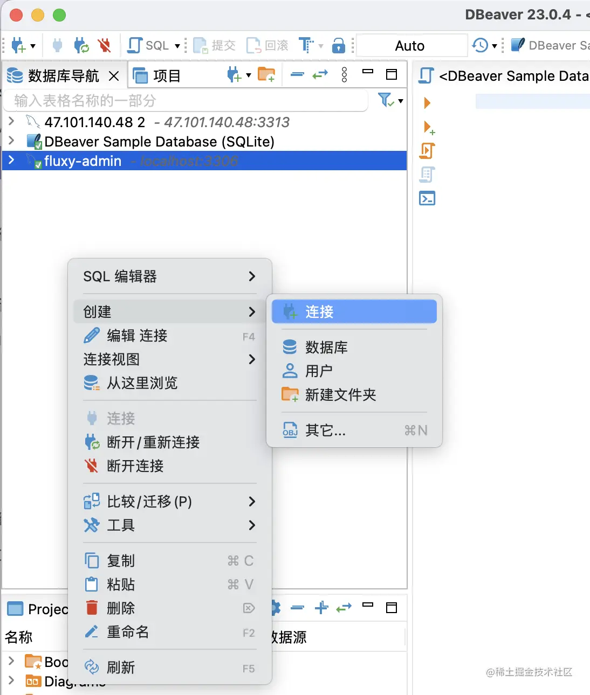Open the 比较/迁移 (P) submenu
The width and height of the screenshot is (590, 695).
(170, 502)
